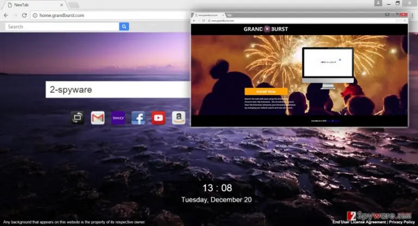Select the NewTab browser tab
The width and height of the screenshot is (418, 226).
[35, 5]
